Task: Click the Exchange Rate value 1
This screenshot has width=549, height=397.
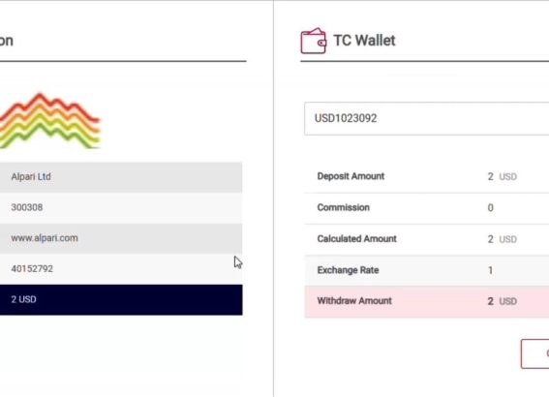Action: [491, 270]
